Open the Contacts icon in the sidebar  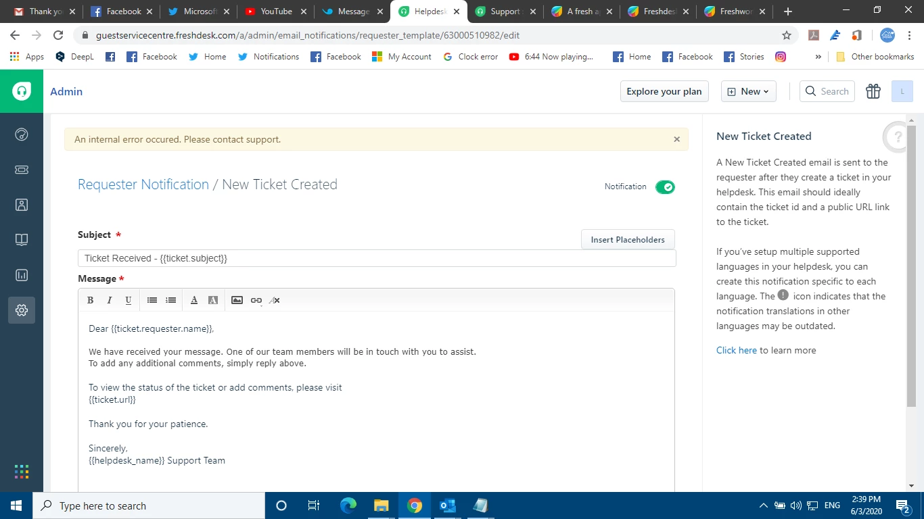22,205
